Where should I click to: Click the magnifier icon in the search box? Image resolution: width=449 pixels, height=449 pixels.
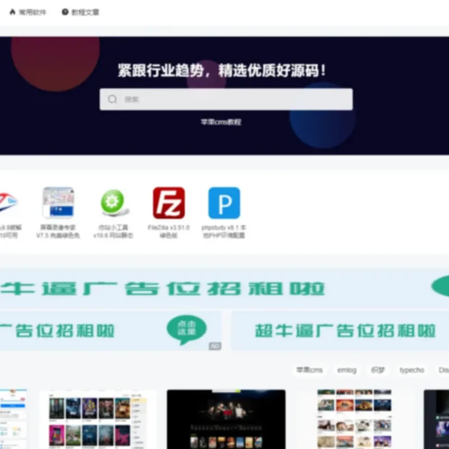(x=112, y=99)
